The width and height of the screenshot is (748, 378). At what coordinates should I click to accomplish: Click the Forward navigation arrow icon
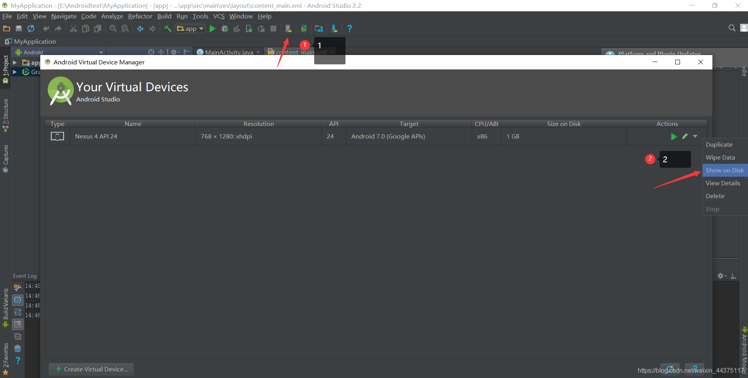[x=152, y=28]
